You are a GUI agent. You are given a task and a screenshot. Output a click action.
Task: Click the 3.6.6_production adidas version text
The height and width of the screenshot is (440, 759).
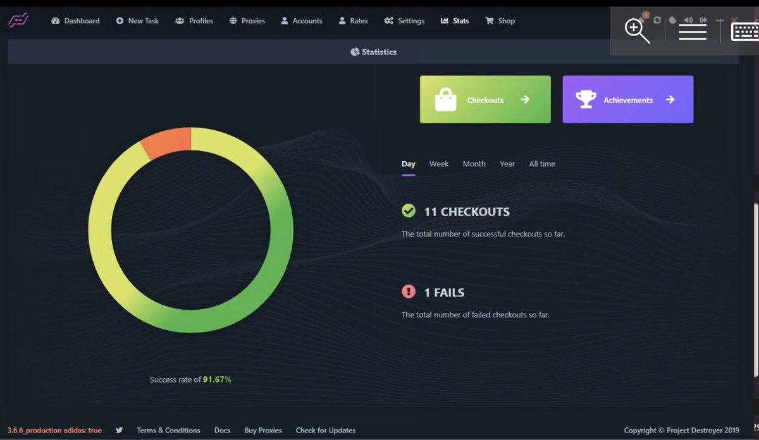[x=54, y=430]
